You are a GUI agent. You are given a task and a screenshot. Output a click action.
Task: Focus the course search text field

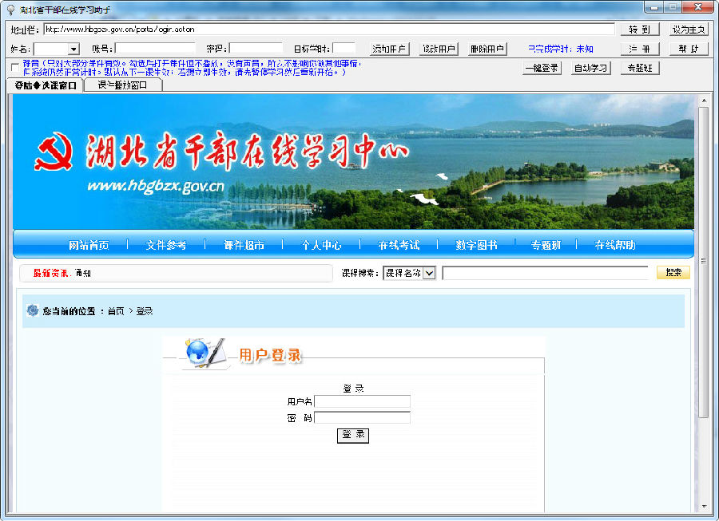coord(545,273)
